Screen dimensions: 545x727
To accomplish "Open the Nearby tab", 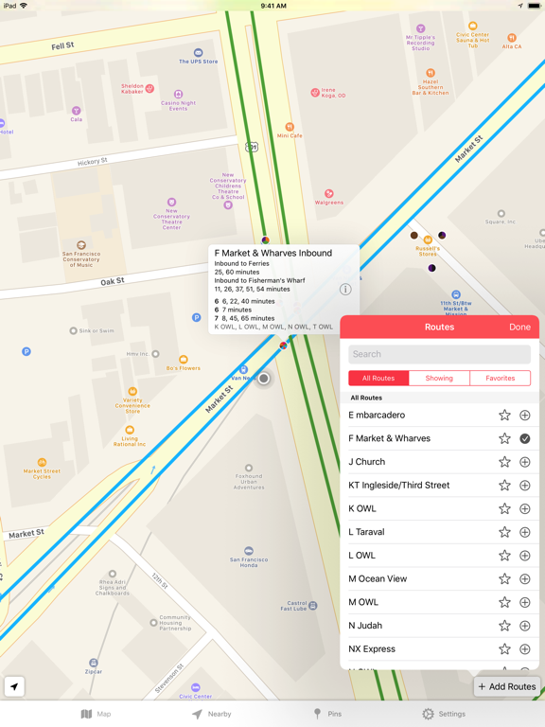I will [212, 714].
